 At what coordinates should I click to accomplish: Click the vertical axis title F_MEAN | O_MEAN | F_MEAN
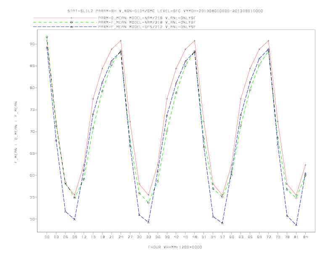pyautogui.click(x=16, y=132)
